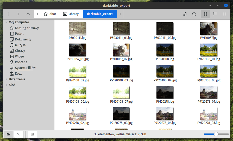Collapse the Mój komputer section
This screenshot has width=233, height=141.
[x=7, y=22]
